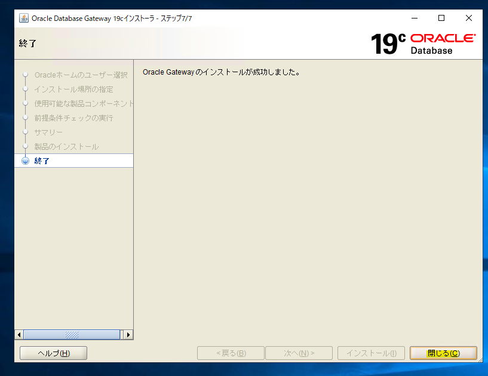Viewport: 488px width, 376px height.
Task: Select the 製品のインストール step
Action: [67, 146]
